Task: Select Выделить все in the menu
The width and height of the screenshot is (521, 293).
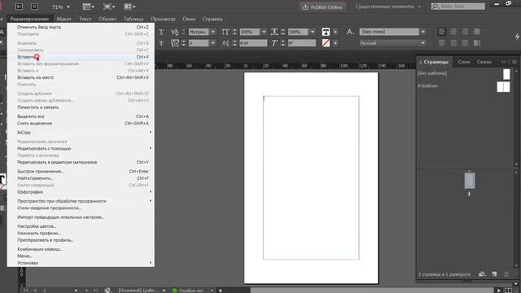Action: (x=81, y=116)
